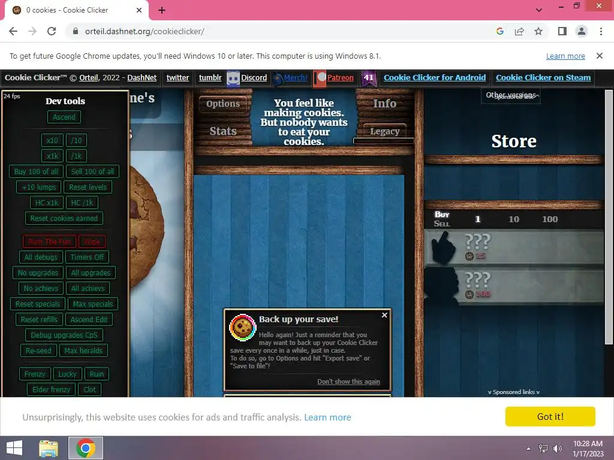
Task: Open Cookie Clicker on Steam link
Action: coord(543,77)
